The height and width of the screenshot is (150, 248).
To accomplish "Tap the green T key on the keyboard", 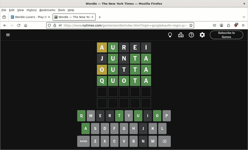I will tap(119, 116).
